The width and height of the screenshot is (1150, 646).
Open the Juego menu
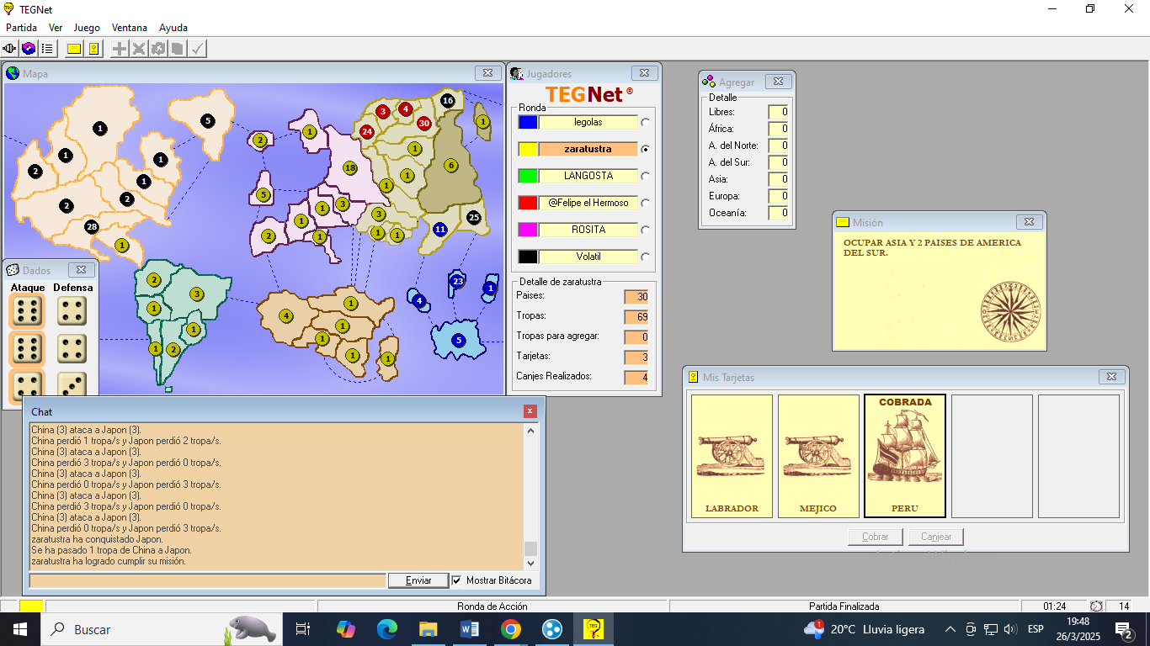(87, 28)
